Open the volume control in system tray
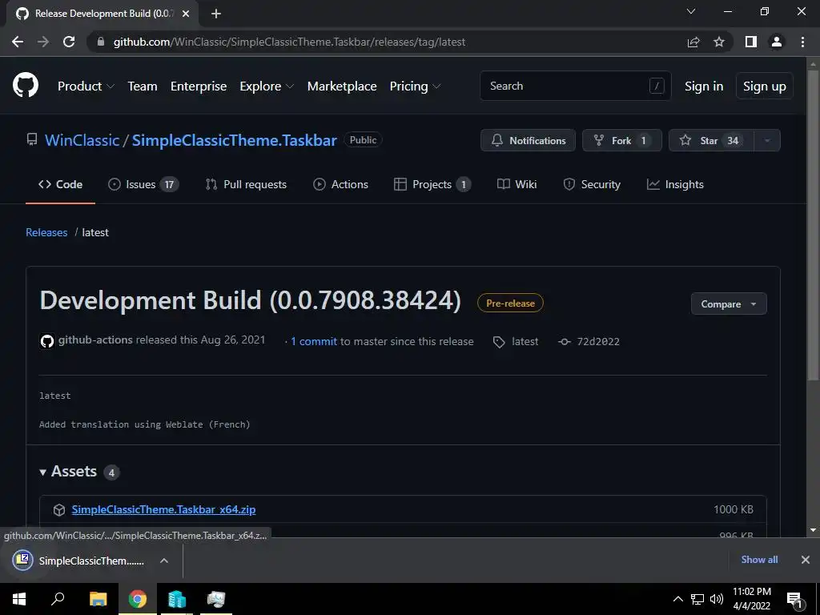The height and width of the screenshot is (615, 820). [717, 599]
